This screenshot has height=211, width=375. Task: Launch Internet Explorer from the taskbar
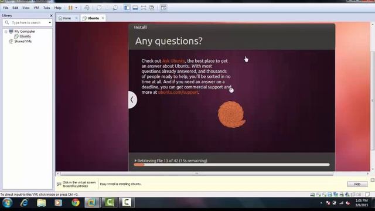(25, 203)
